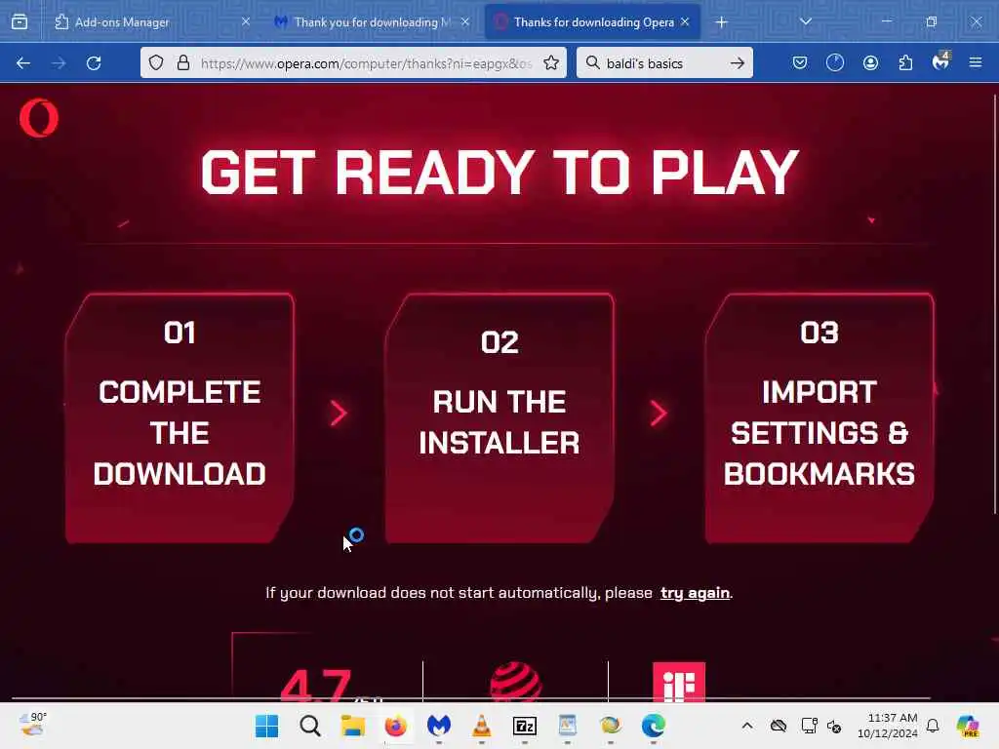
Task: Open Microsoft Edge from taskbar
Action: (653, 726)
